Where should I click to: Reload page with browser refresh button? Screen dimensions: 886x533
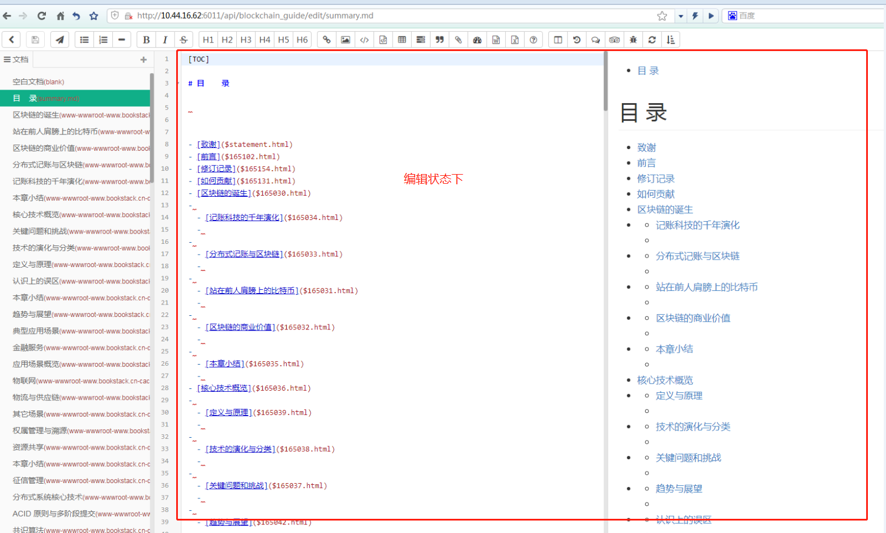pos(42,16)
